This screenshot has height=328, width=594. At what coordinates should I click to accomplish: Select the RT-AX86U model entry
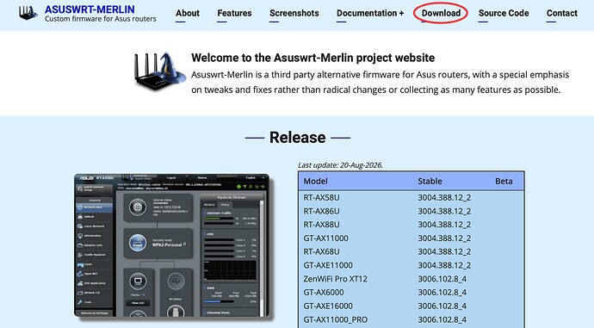point(321,211)
